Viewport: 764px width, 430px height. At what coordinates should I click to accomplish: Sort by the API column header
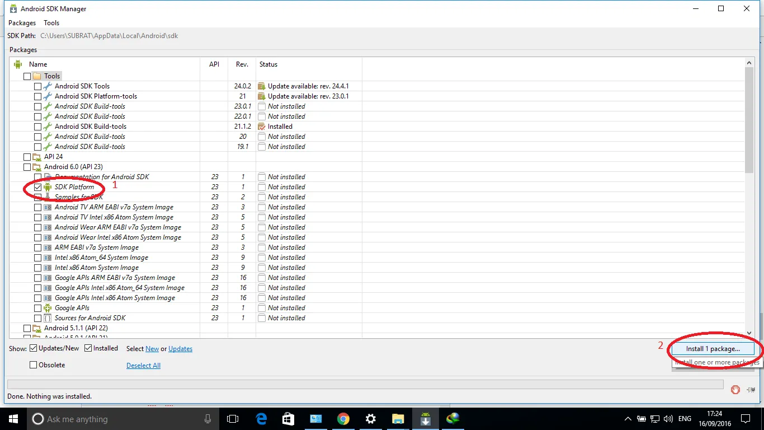214,64
